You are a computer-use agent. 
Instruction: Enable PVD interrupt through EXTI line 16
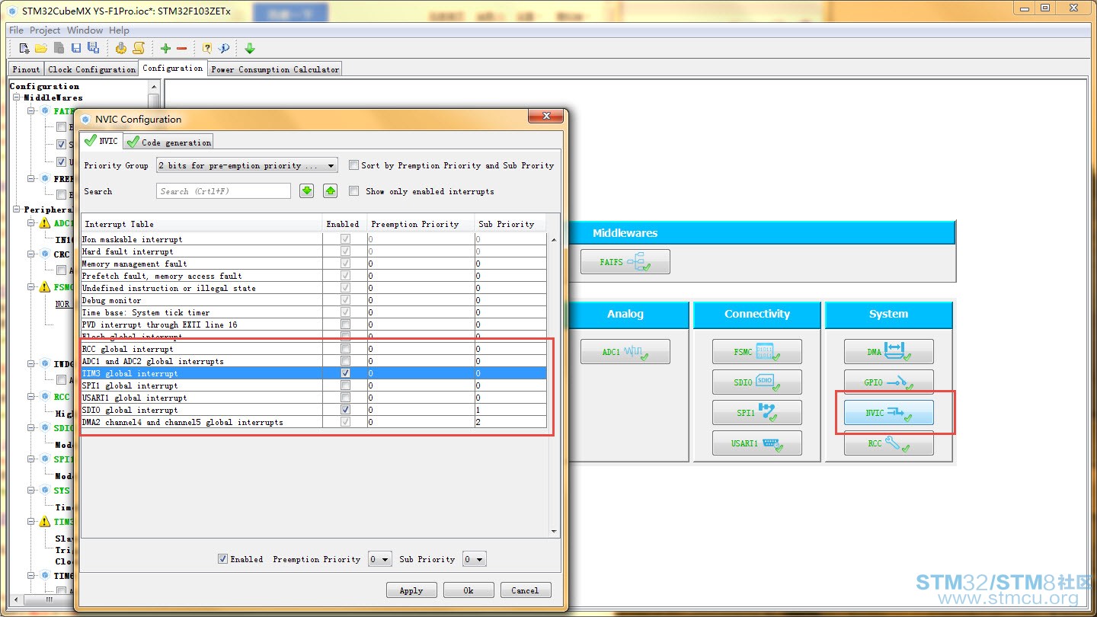coord(346,324)
